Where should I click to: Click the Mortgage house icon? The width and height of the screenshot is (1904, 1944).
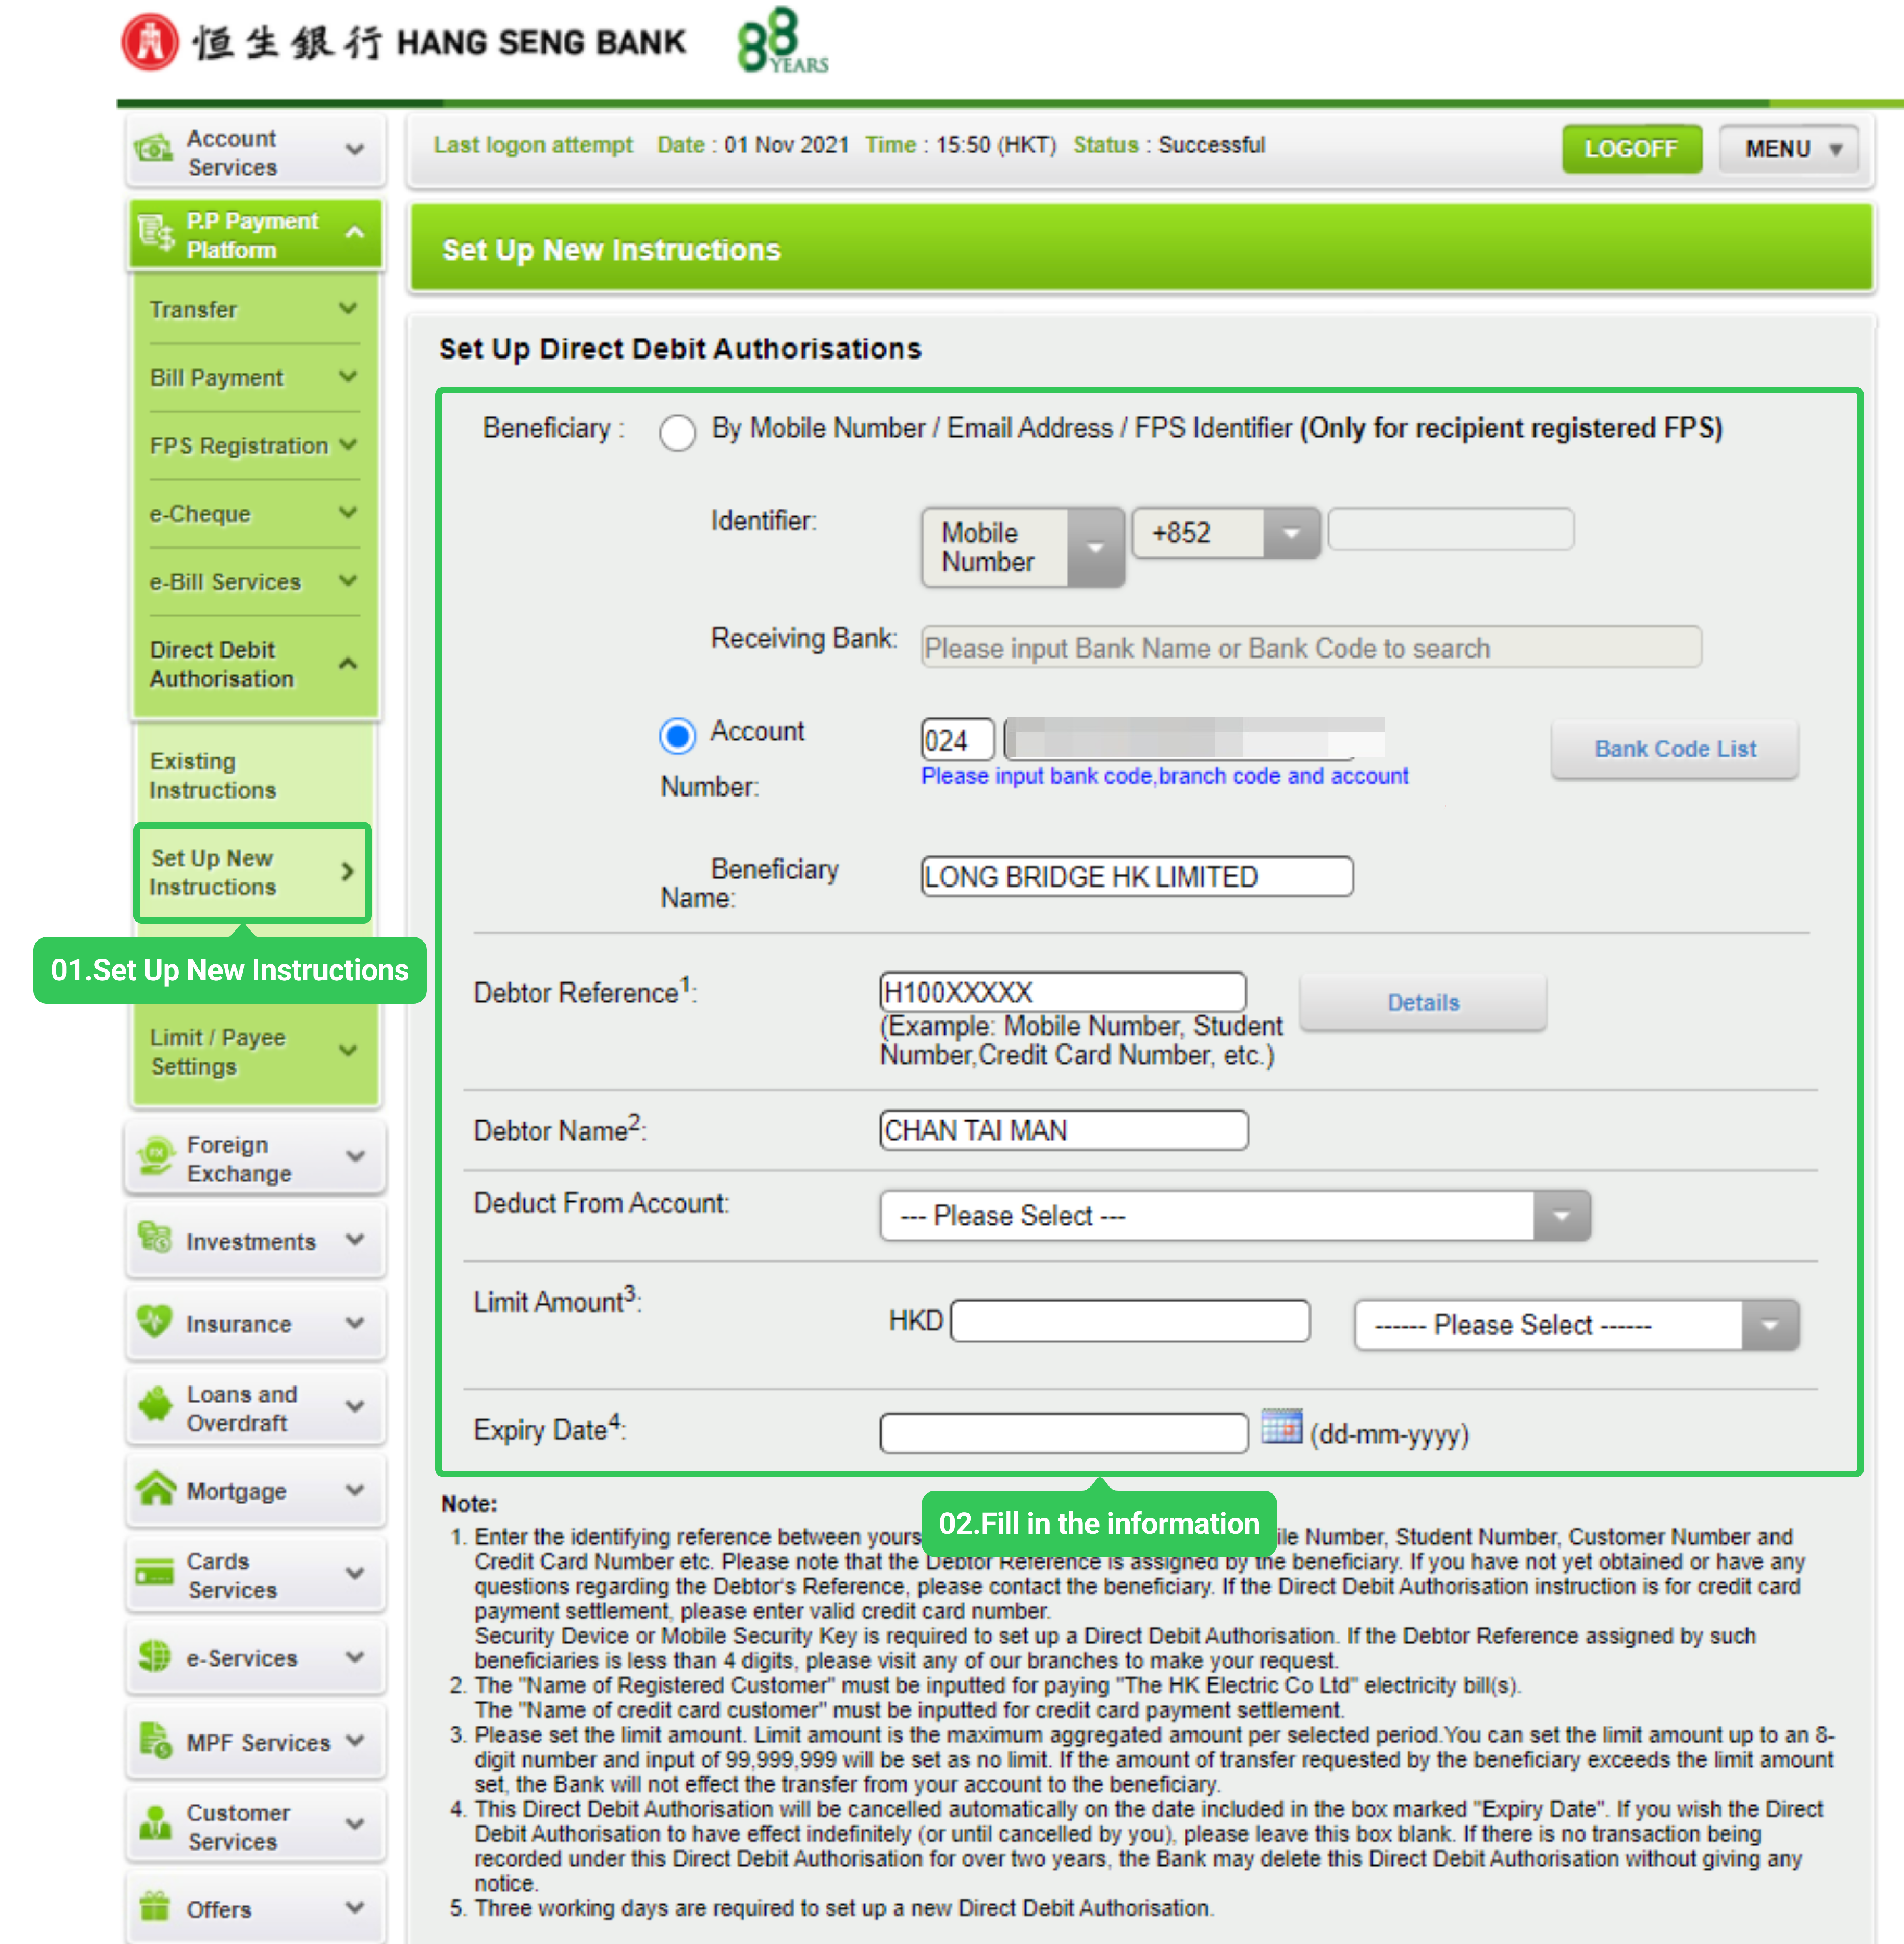click(156, 1489)
